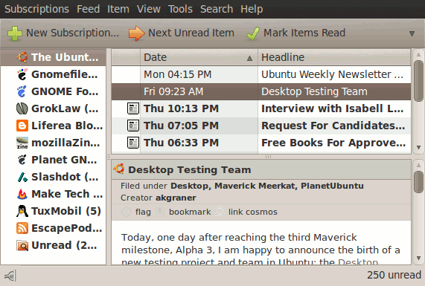425x286 pixels.
Task: Select TuxMobil (5) feed name
Action: [x=66, y=211]
